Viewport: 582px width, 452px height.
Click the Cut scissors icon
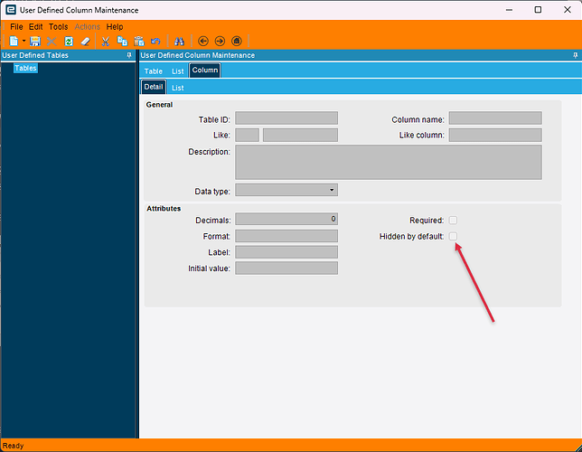pyautogui.click(x=106, y=41)
